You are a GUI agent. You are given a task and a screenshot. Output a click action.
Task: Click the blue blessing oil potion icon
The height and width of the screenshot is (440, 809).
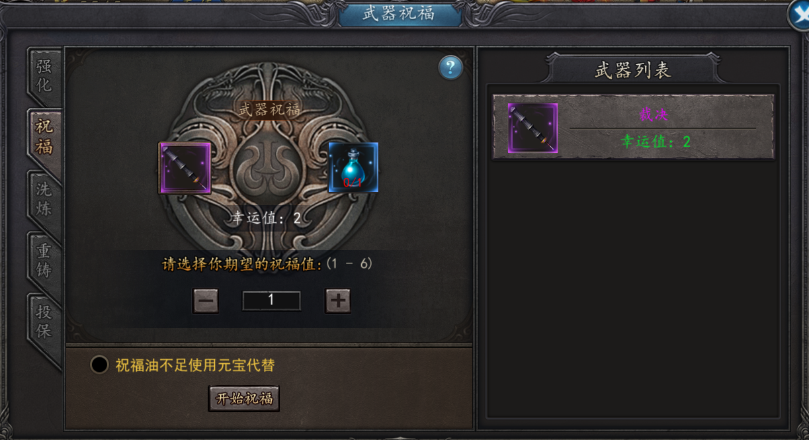pos(353,167)
